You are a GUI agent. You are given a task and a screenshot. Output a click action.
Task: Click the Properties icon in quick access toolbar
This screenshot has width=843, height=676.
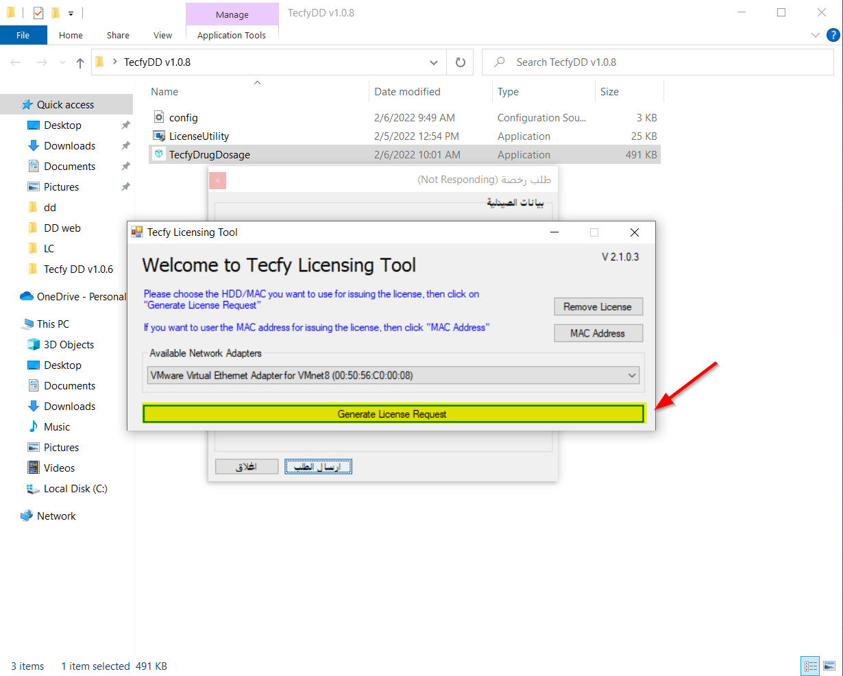tap(38, 12)
